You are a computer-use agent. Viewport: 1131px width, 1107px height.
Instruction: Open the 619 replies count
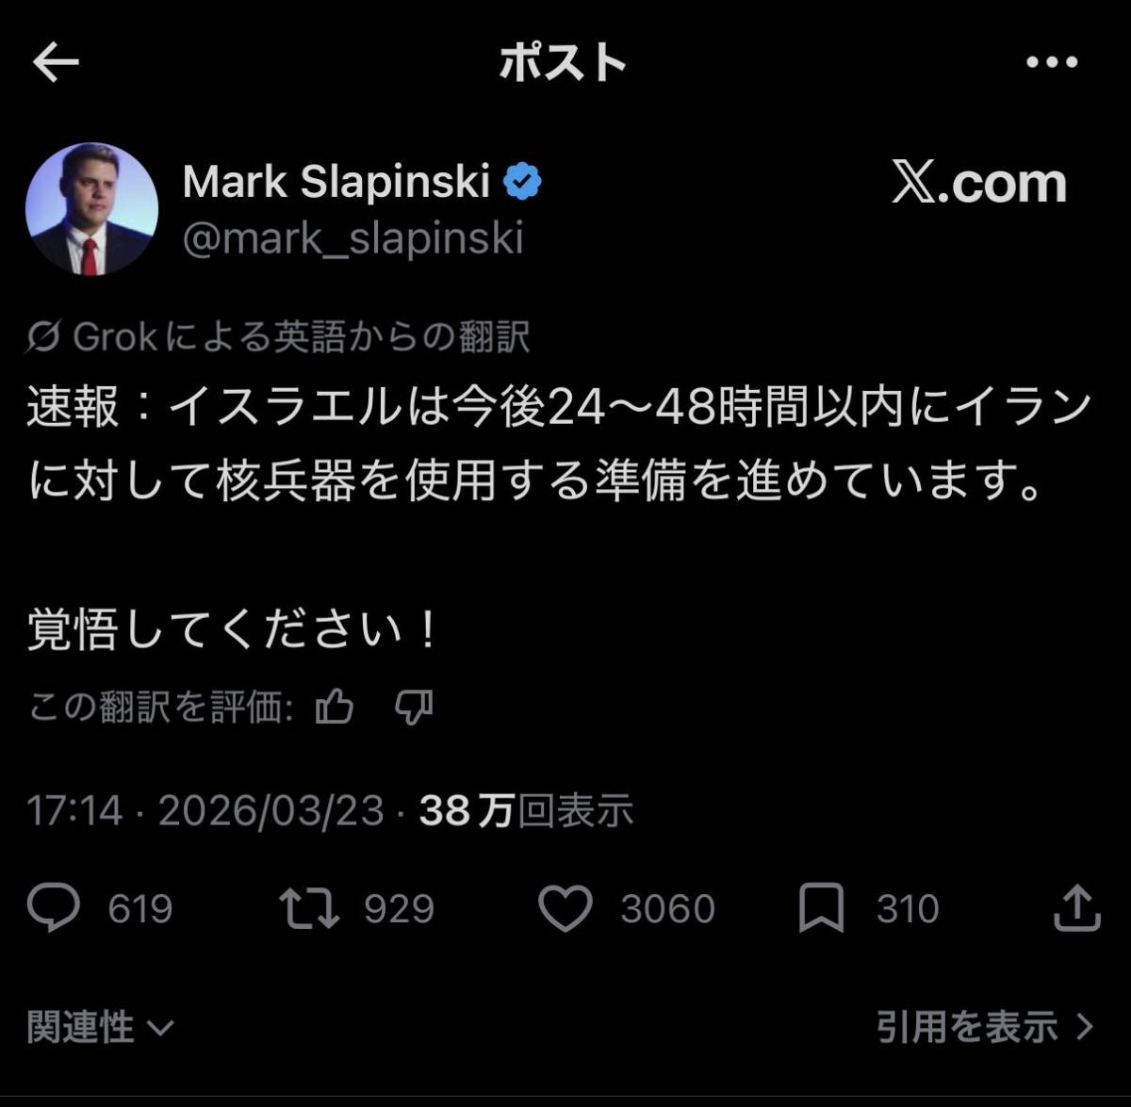click(x=139, y=909)
